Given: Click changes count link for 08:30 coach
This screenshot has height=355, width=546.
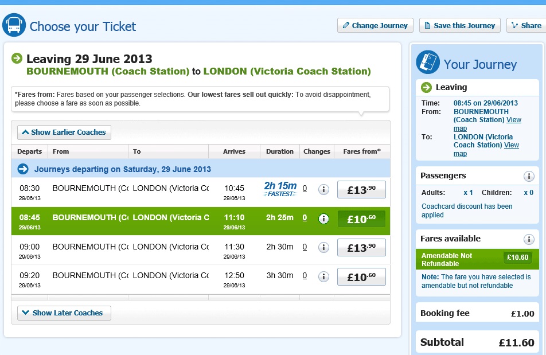Looking at the screenshot, I should (x=305, y=189).
